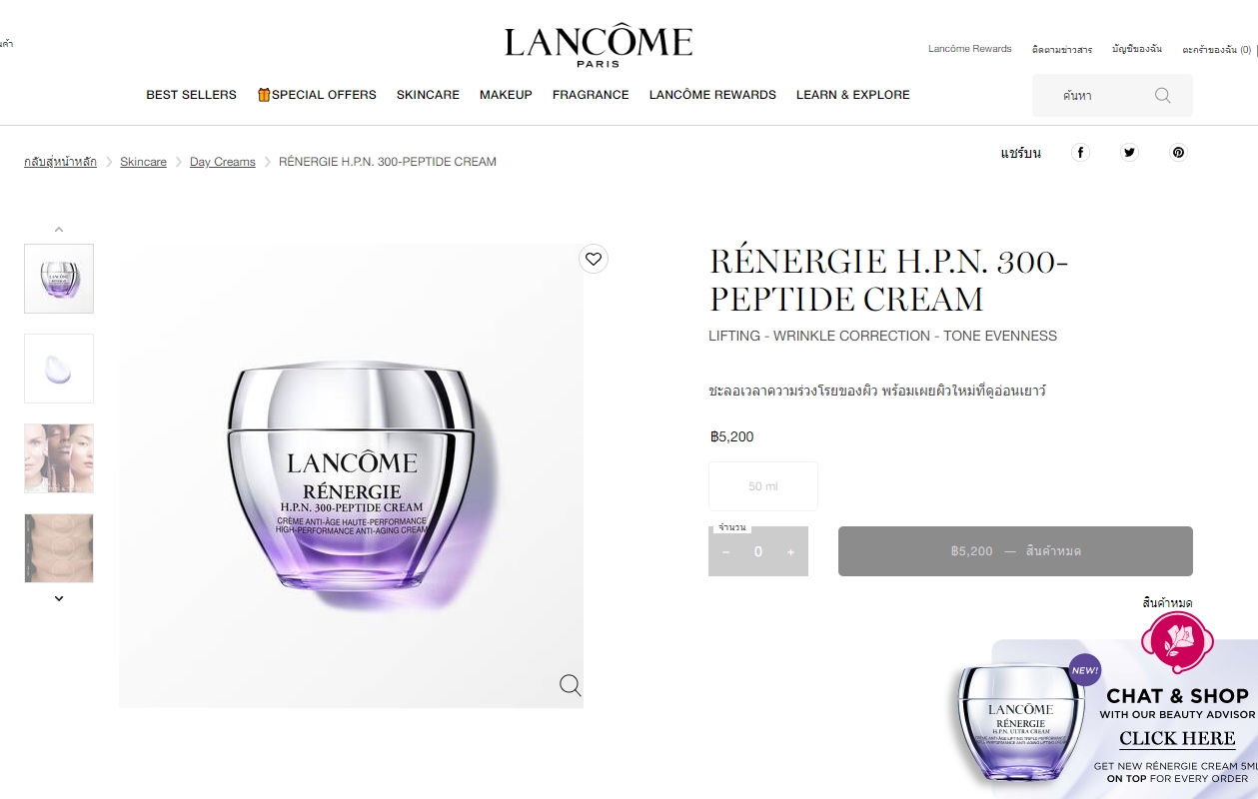Open the SKINCARE menu
Screen dimensions: 1258x799
click(x=428, y=95)
